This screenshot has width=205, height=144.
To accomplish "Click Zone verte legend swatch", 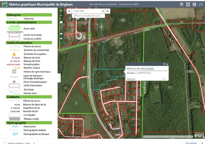I will (x=14, y=28).
